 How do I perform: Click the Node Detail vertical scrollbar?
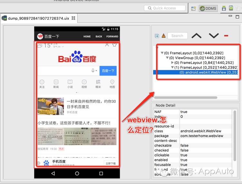pyautogui.click(x=235, y=136)
